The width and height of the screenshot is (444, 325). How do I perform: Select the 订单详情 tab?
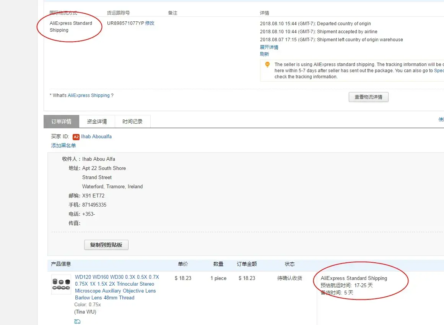click(62, 121)
